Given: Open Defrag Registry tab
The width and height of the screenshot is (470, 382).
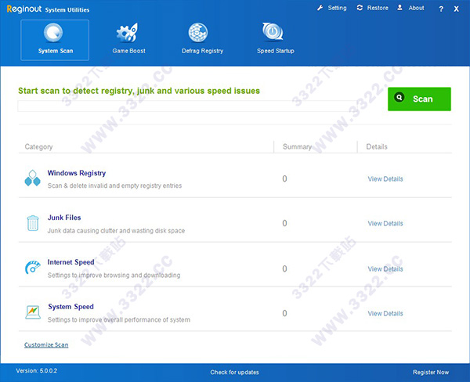Looking at the screenshot, I should click(x=202, y=40).
